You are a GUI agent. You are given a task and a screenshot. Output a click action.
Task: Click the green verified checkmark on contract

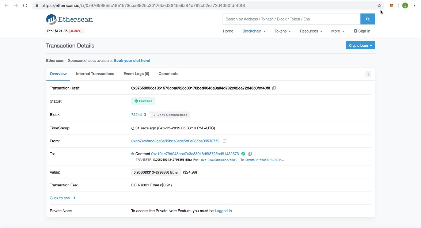243,154
